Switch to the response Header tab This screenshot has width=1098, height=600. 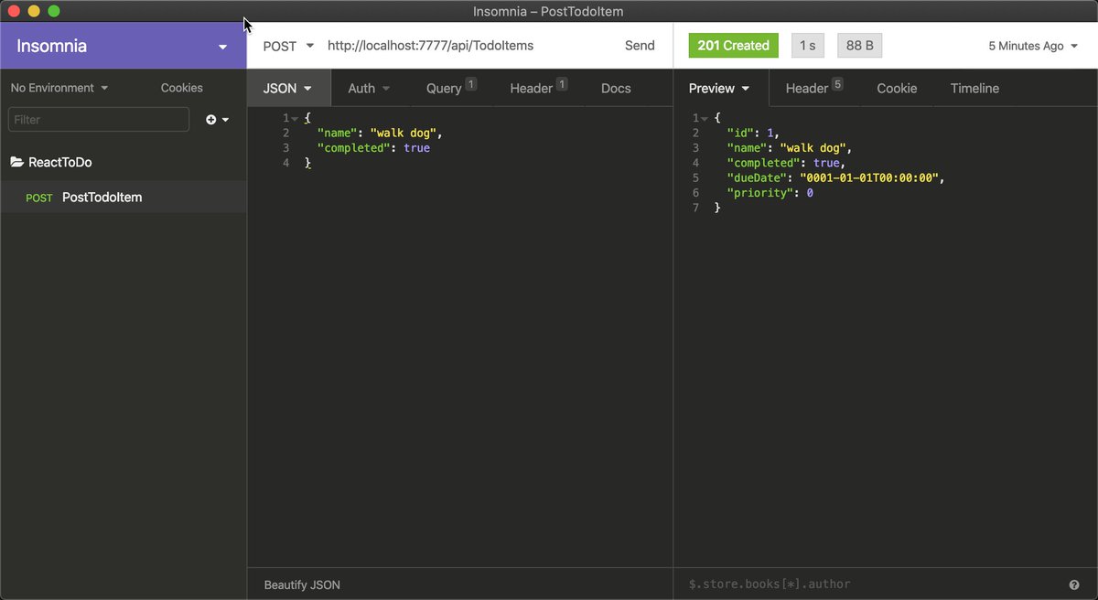813,89
